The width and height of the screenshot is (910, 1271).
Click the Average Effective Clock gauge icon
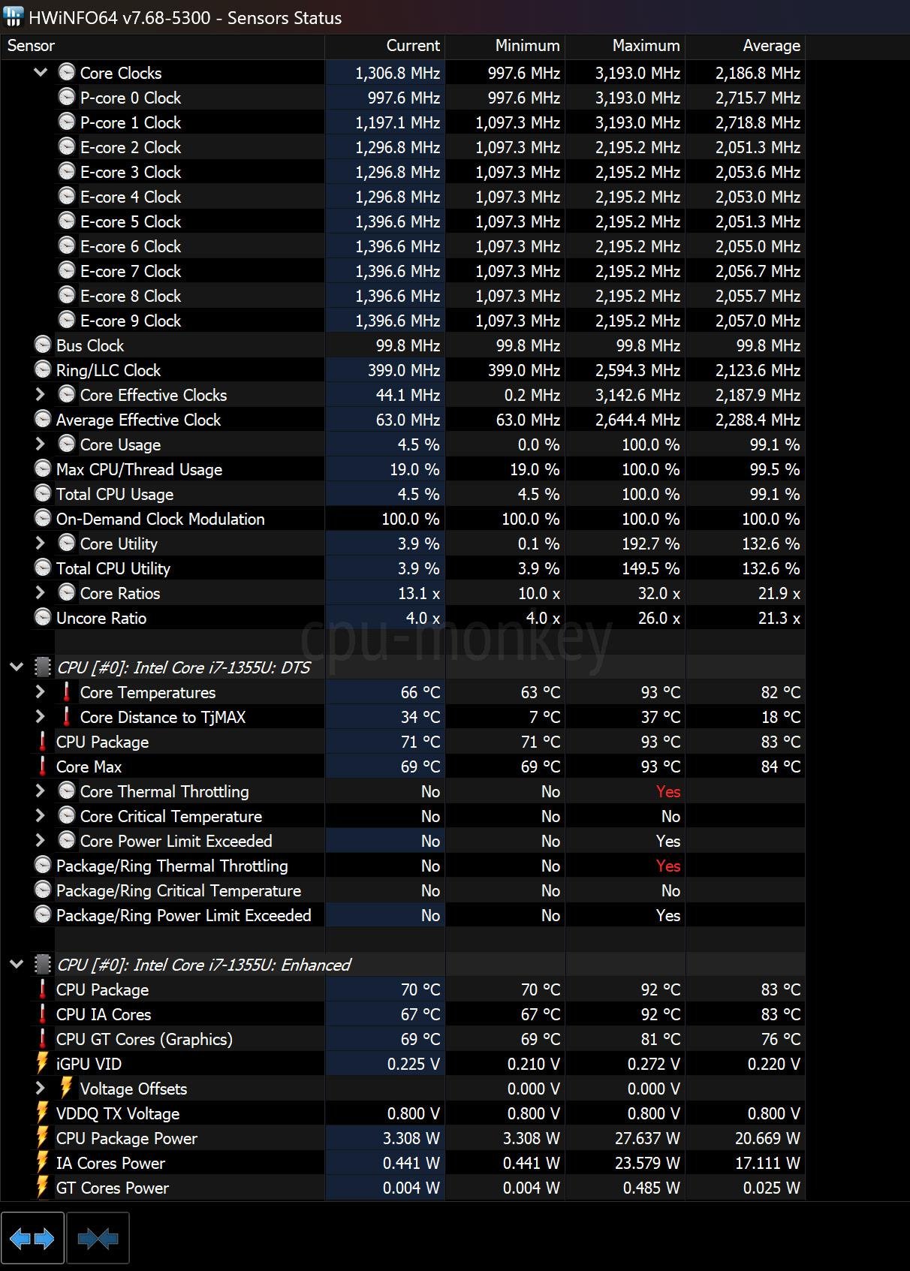tap(43, 420)
